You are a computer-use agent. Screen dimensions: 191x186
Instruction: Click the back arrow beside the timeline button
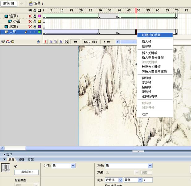point(22,4)
